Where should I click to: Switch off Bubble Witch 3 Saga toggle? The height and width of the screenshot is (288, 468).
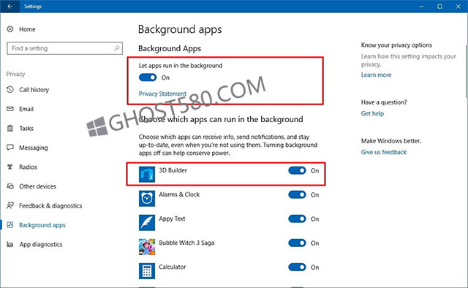click(298, 243)
